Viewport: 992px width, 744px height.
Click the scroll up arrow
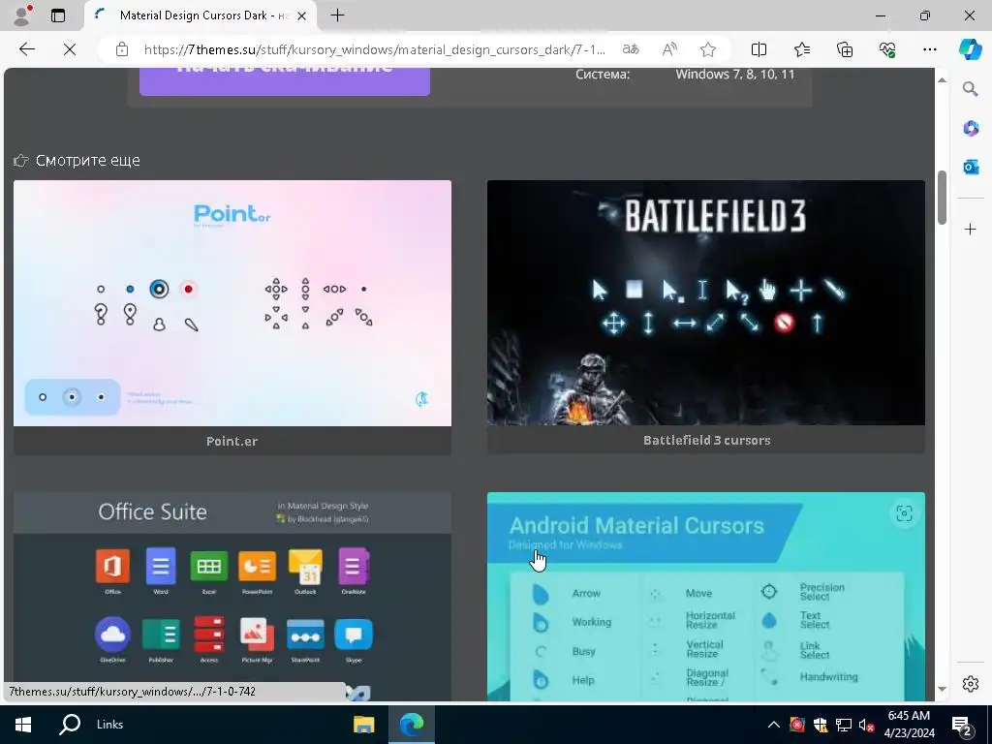tap(942, 79)
